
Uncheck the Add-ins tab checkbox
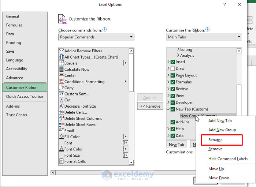coord(172,122)
